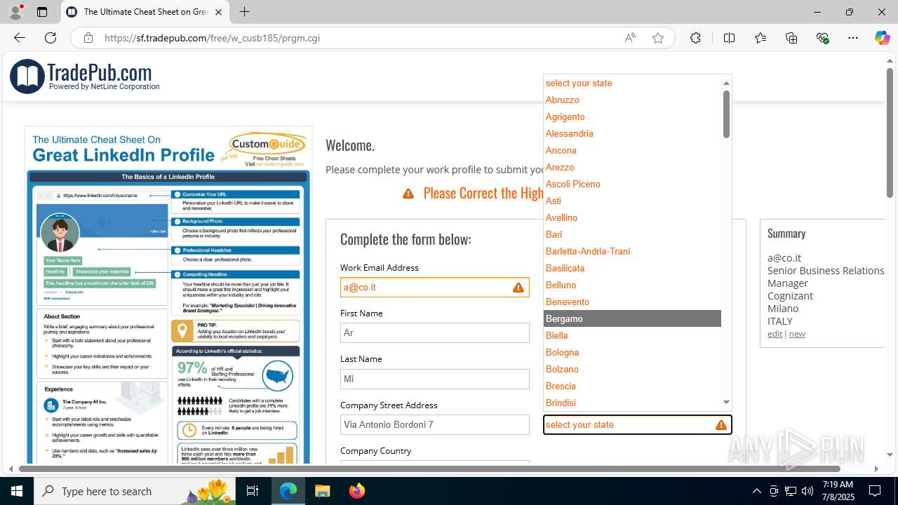Screen dimensions: 898x505
Task: Click the browser profile avatar icon
Action: tap(15, 12)
